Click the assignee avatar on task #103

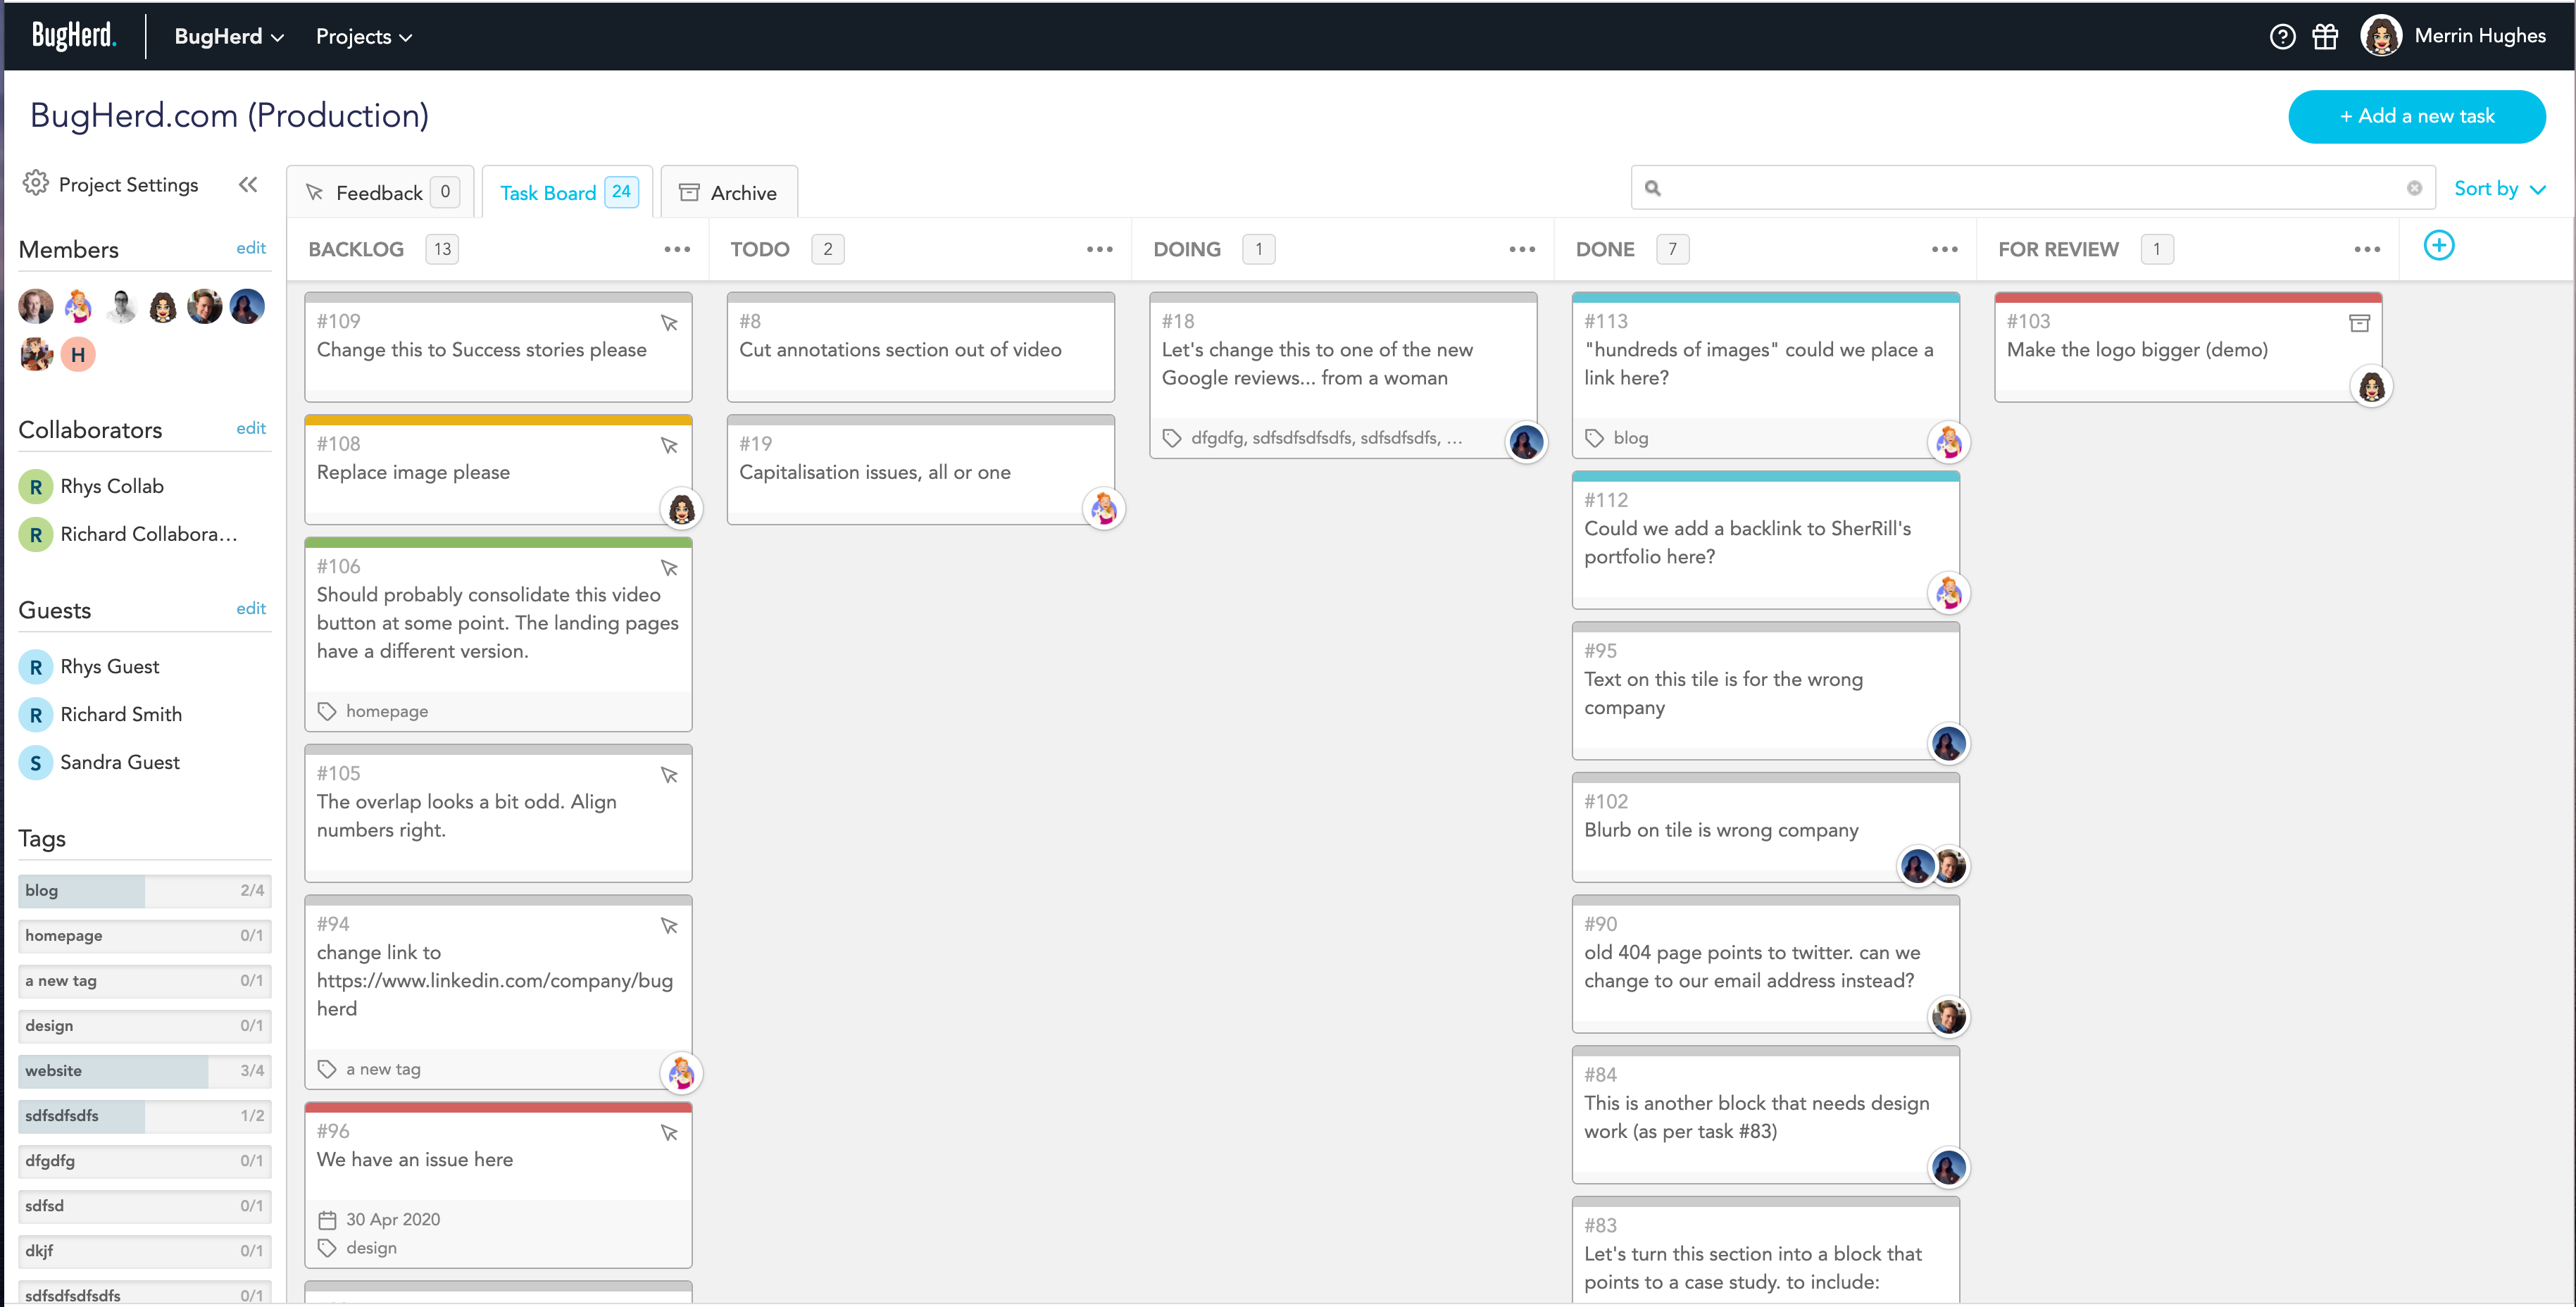pyautogui.click(x=2371, y=386)
